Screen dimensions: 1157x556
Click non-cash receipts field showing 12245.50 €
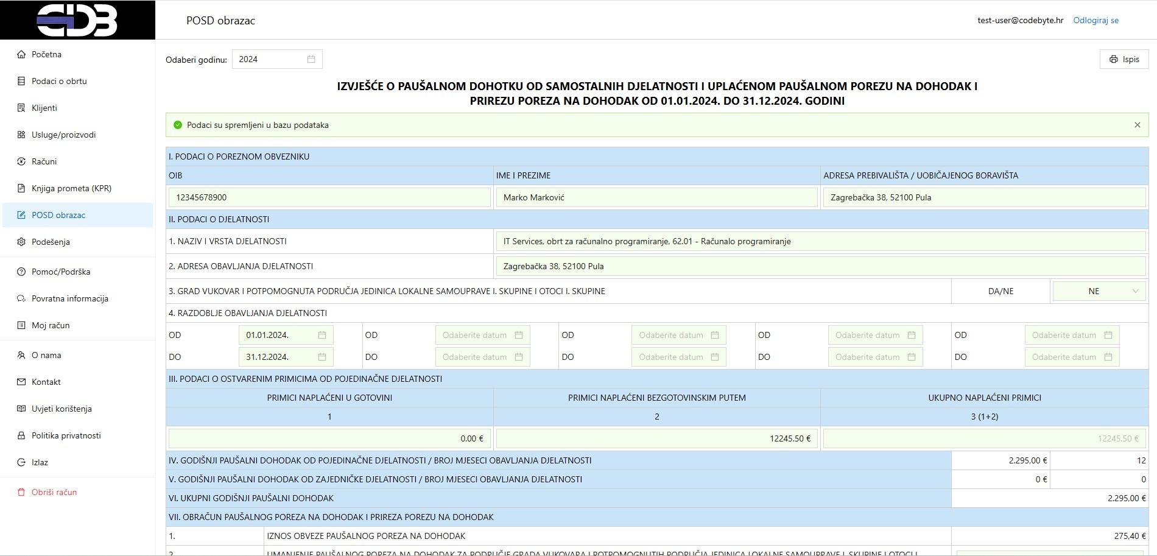pos(656,438)
